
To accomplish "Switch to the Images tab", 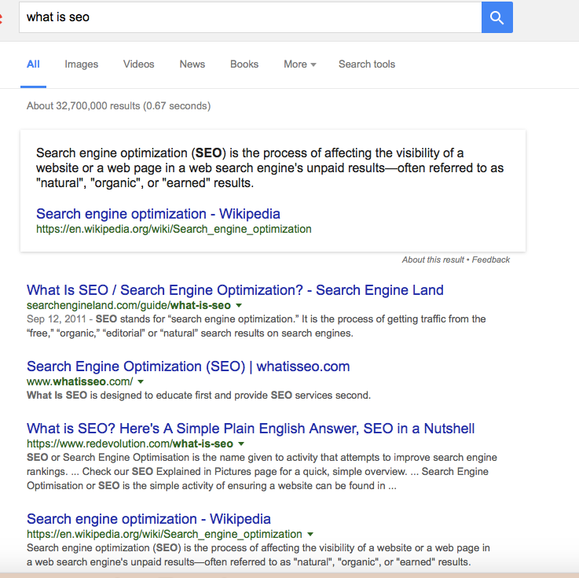I will pos(81,64).
